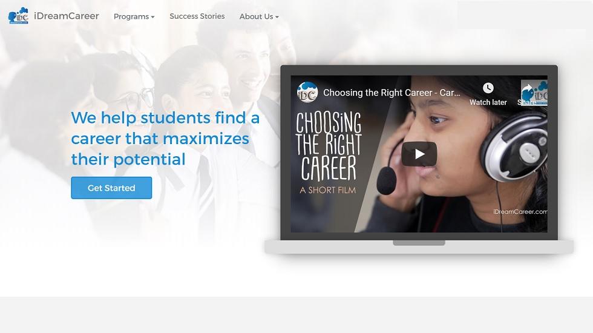The width and height of the screenshot is (593, 333).
Task: Expand the About Us menu
Action: 259,17
